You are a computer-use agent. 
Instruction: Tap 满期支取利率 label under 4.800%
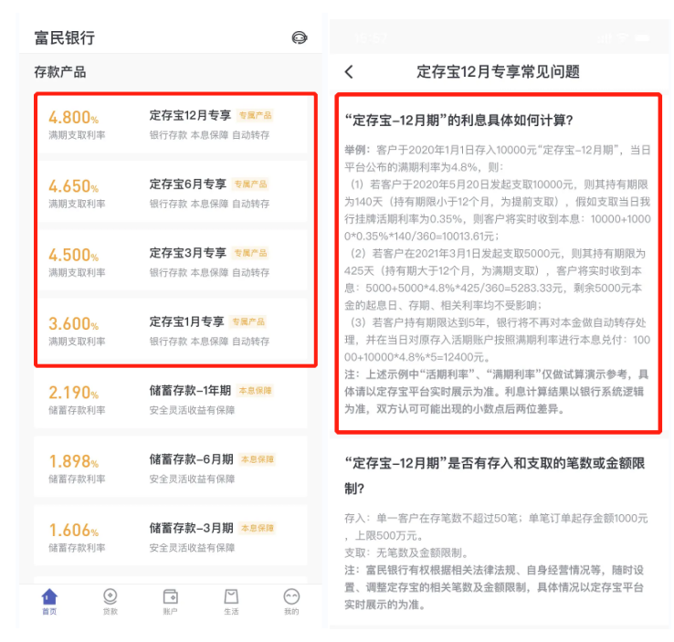click(77, 135)
